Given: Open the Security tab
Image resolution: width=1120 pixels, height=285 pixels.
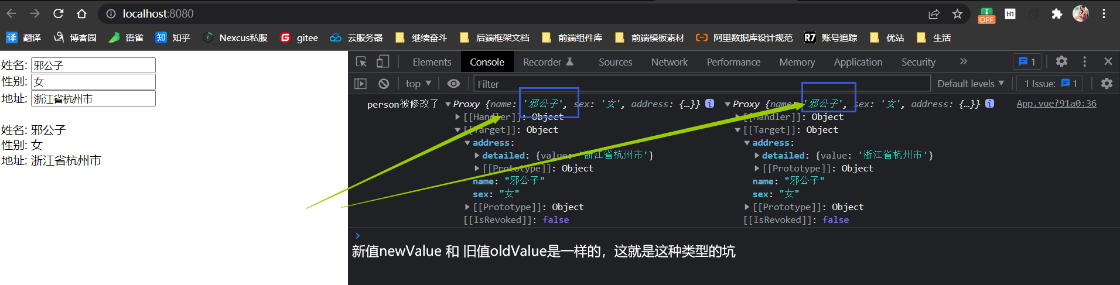Looking at the screenshot, I should coord(918,61).
